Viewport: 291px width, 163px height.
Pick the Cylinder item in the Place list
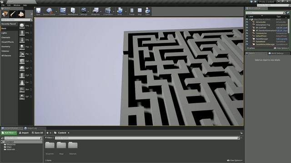(x=25, y=76)
